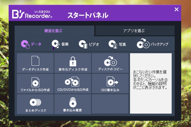Launch ディスクのコピー disc copy
Image resolution: width=191 pixels, height=127 pixels.
pos(110,63)
